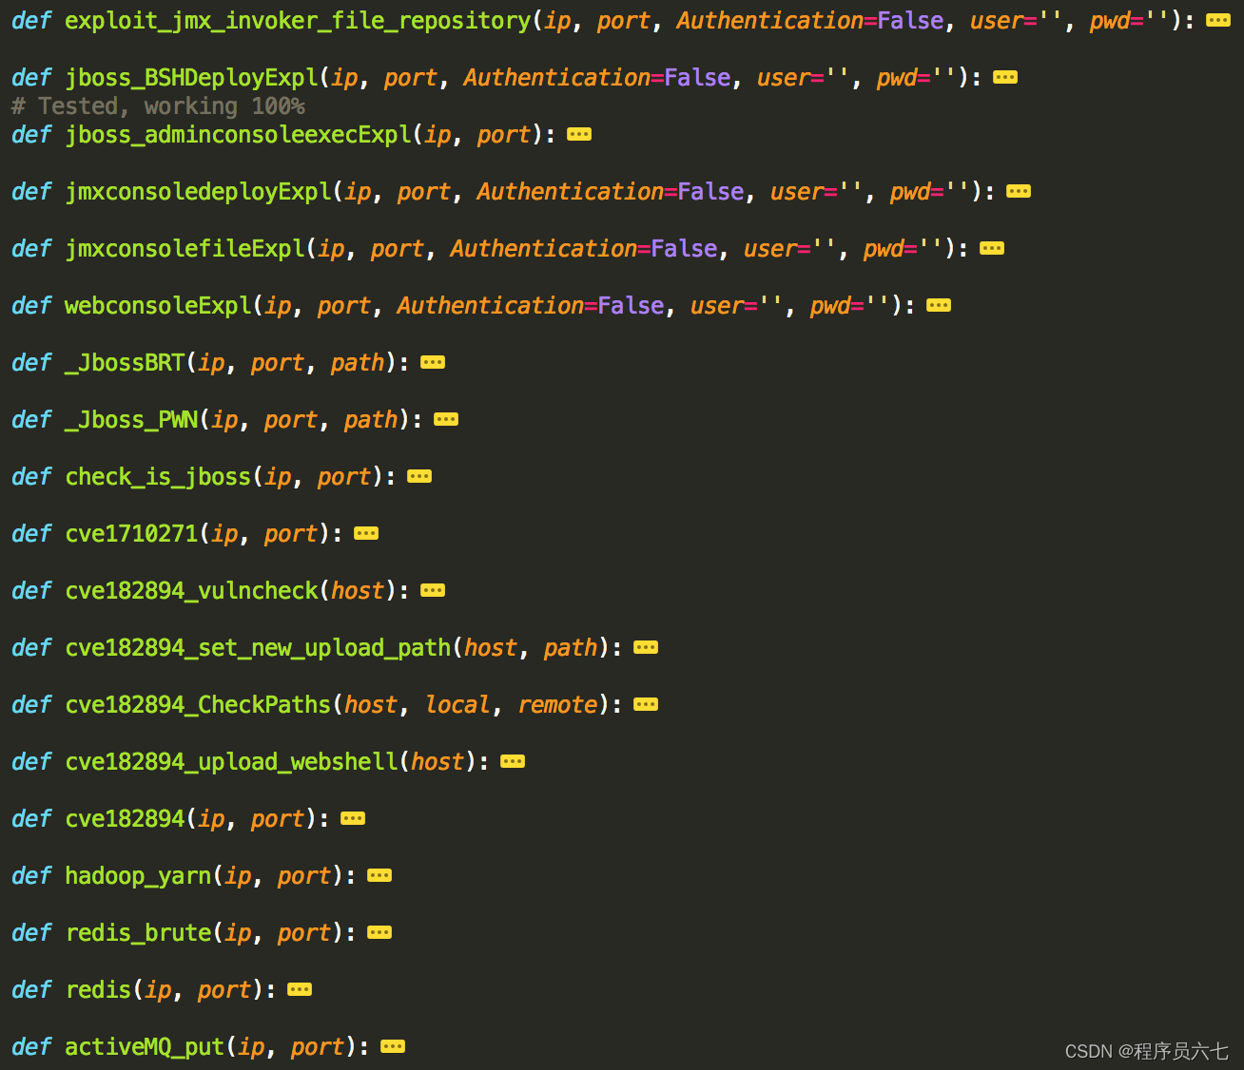
Task: Select the jboss_adminconsoleexecExpl function name
Action: tap(238, 135)
